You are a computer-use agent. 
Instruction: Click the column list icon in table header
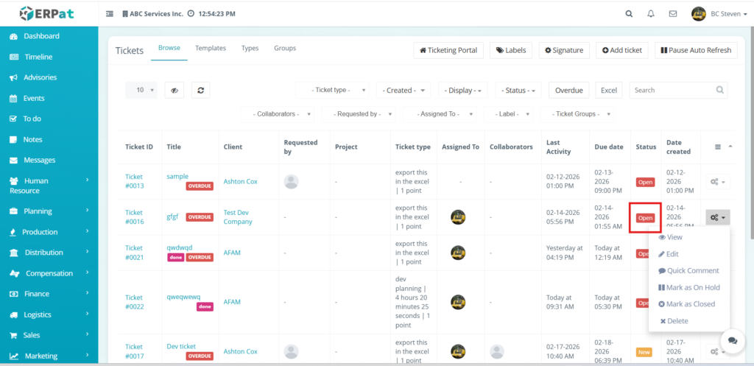click(719, 147)
